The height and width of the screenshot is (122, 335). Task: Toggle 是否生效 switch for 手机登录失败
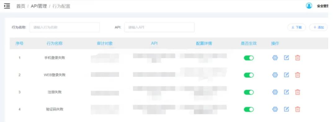(x=249, y=58)
